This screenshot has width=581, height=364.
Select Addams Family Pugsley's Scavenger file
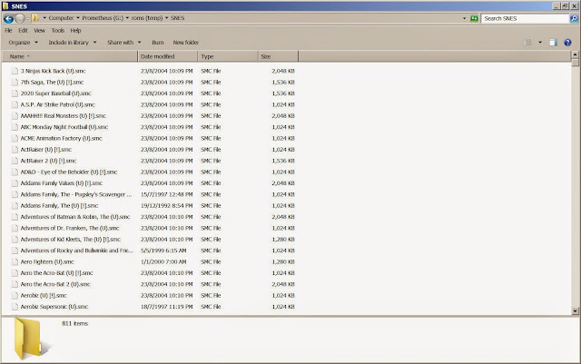click(x=76, y=194)
